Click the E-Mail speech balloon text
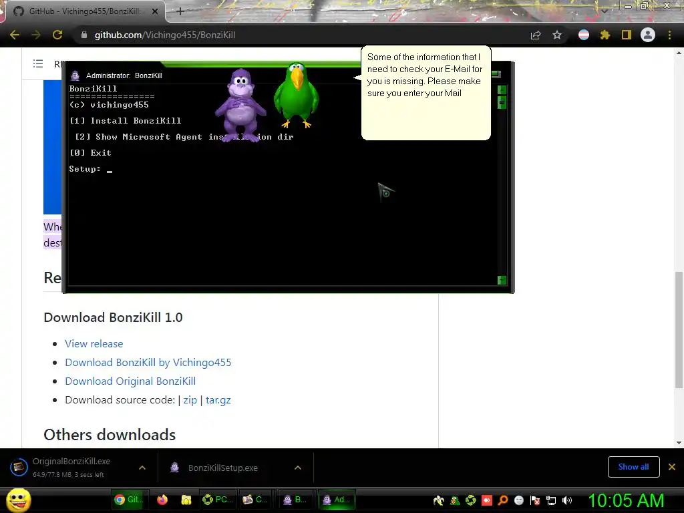Screen dimensions: 684x513 pyautogui.click(x=425, y=75)
